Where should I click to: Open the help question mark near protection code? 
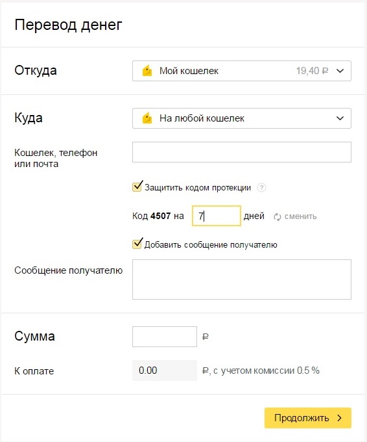(x=261, y=188)
